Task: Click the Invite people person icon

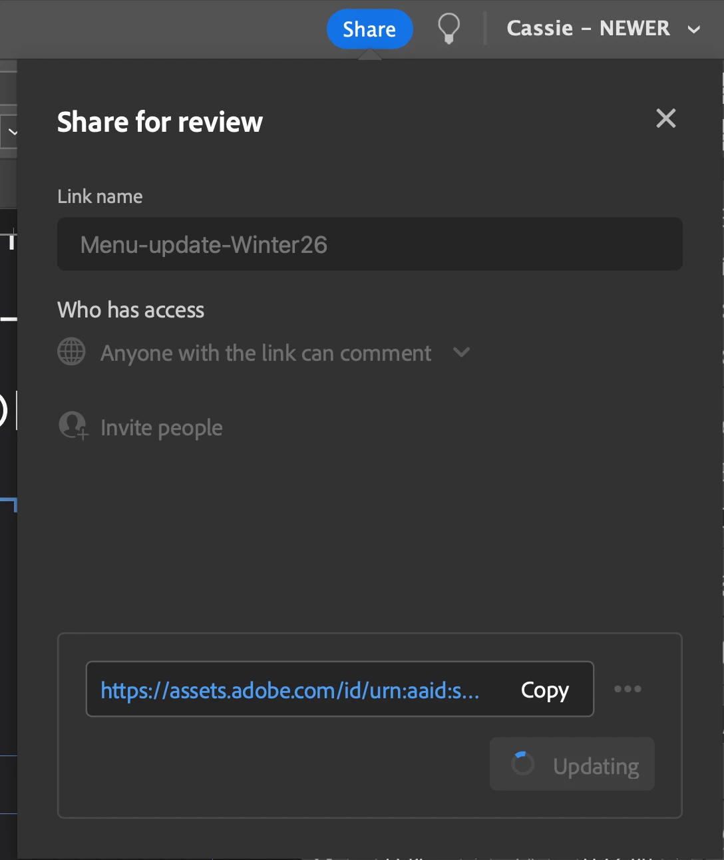Action: click(73, 426)
